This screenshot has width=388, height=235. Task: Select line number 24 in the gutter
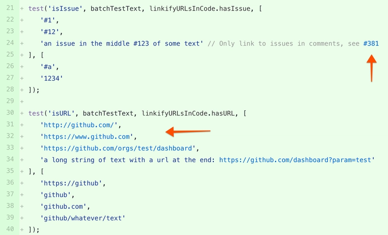click(10, 44)
